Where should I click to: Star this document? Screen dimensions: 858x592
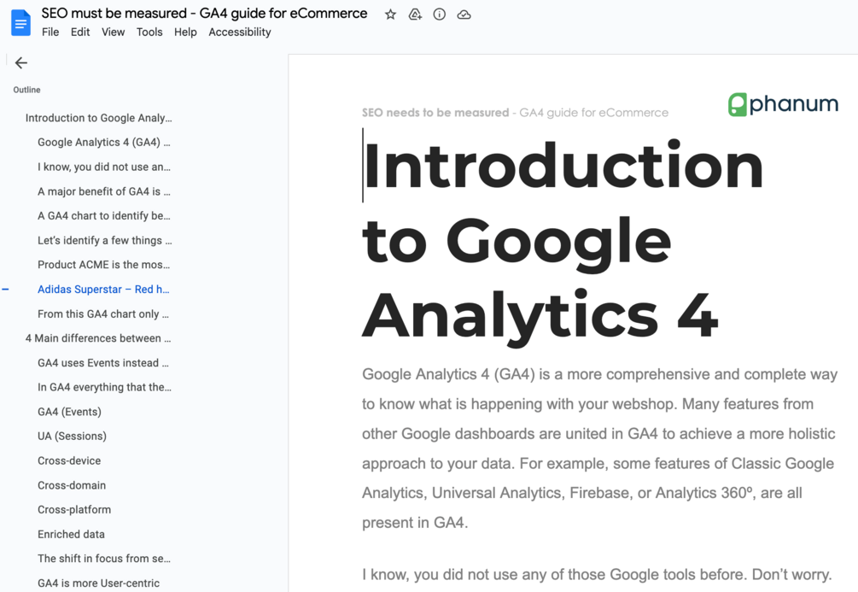pos(390,15)
